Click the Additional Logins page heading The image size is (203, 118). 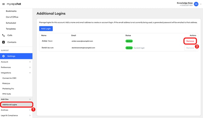pyautogui.click(x=51, y=14)
